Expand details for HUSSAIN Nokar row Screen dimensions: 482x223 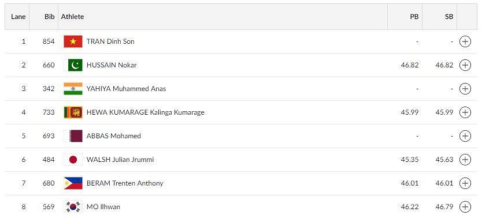point(465,65)
